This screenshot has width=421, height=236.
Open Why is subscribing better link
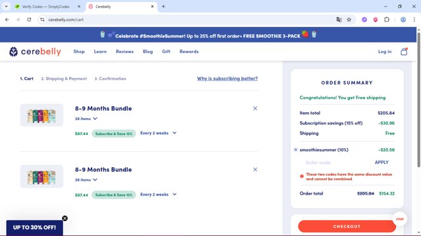(227, 79)
